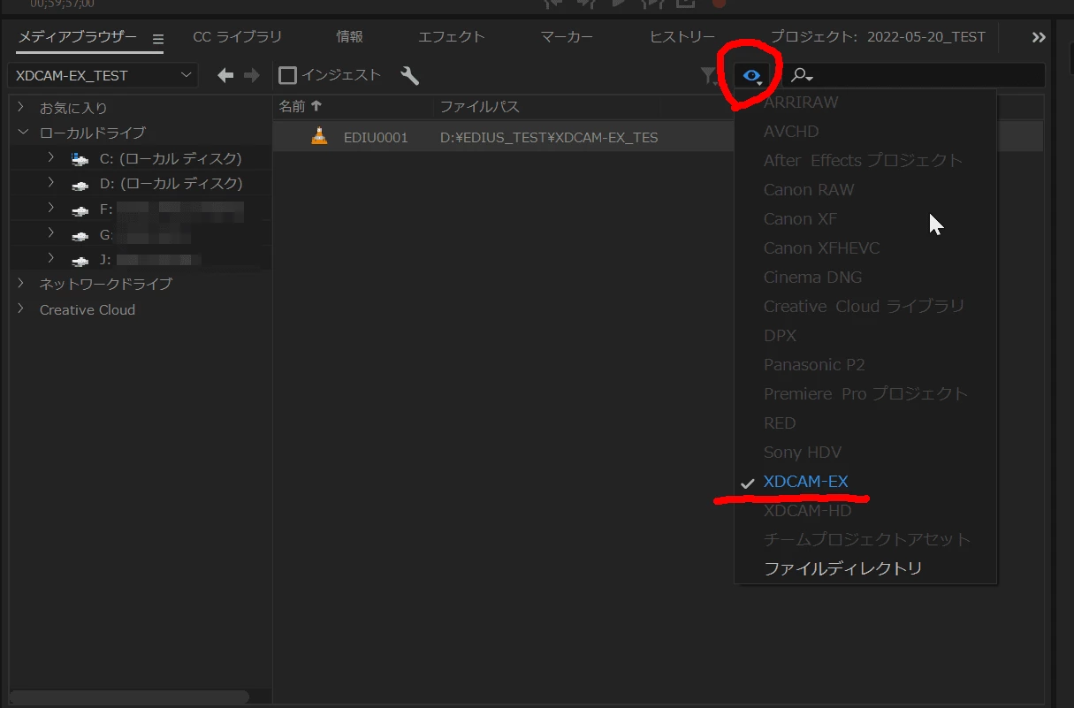1074x708 pixels.
Task: Click the J: drive icon
Action: (80, 261)
